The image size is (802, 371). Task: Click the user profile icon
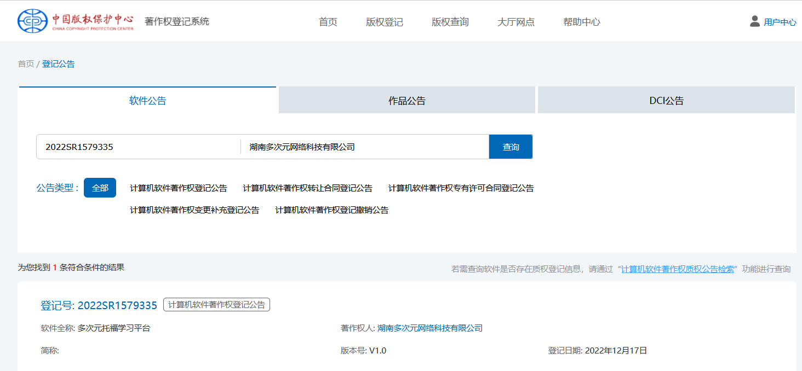[755, 21]
